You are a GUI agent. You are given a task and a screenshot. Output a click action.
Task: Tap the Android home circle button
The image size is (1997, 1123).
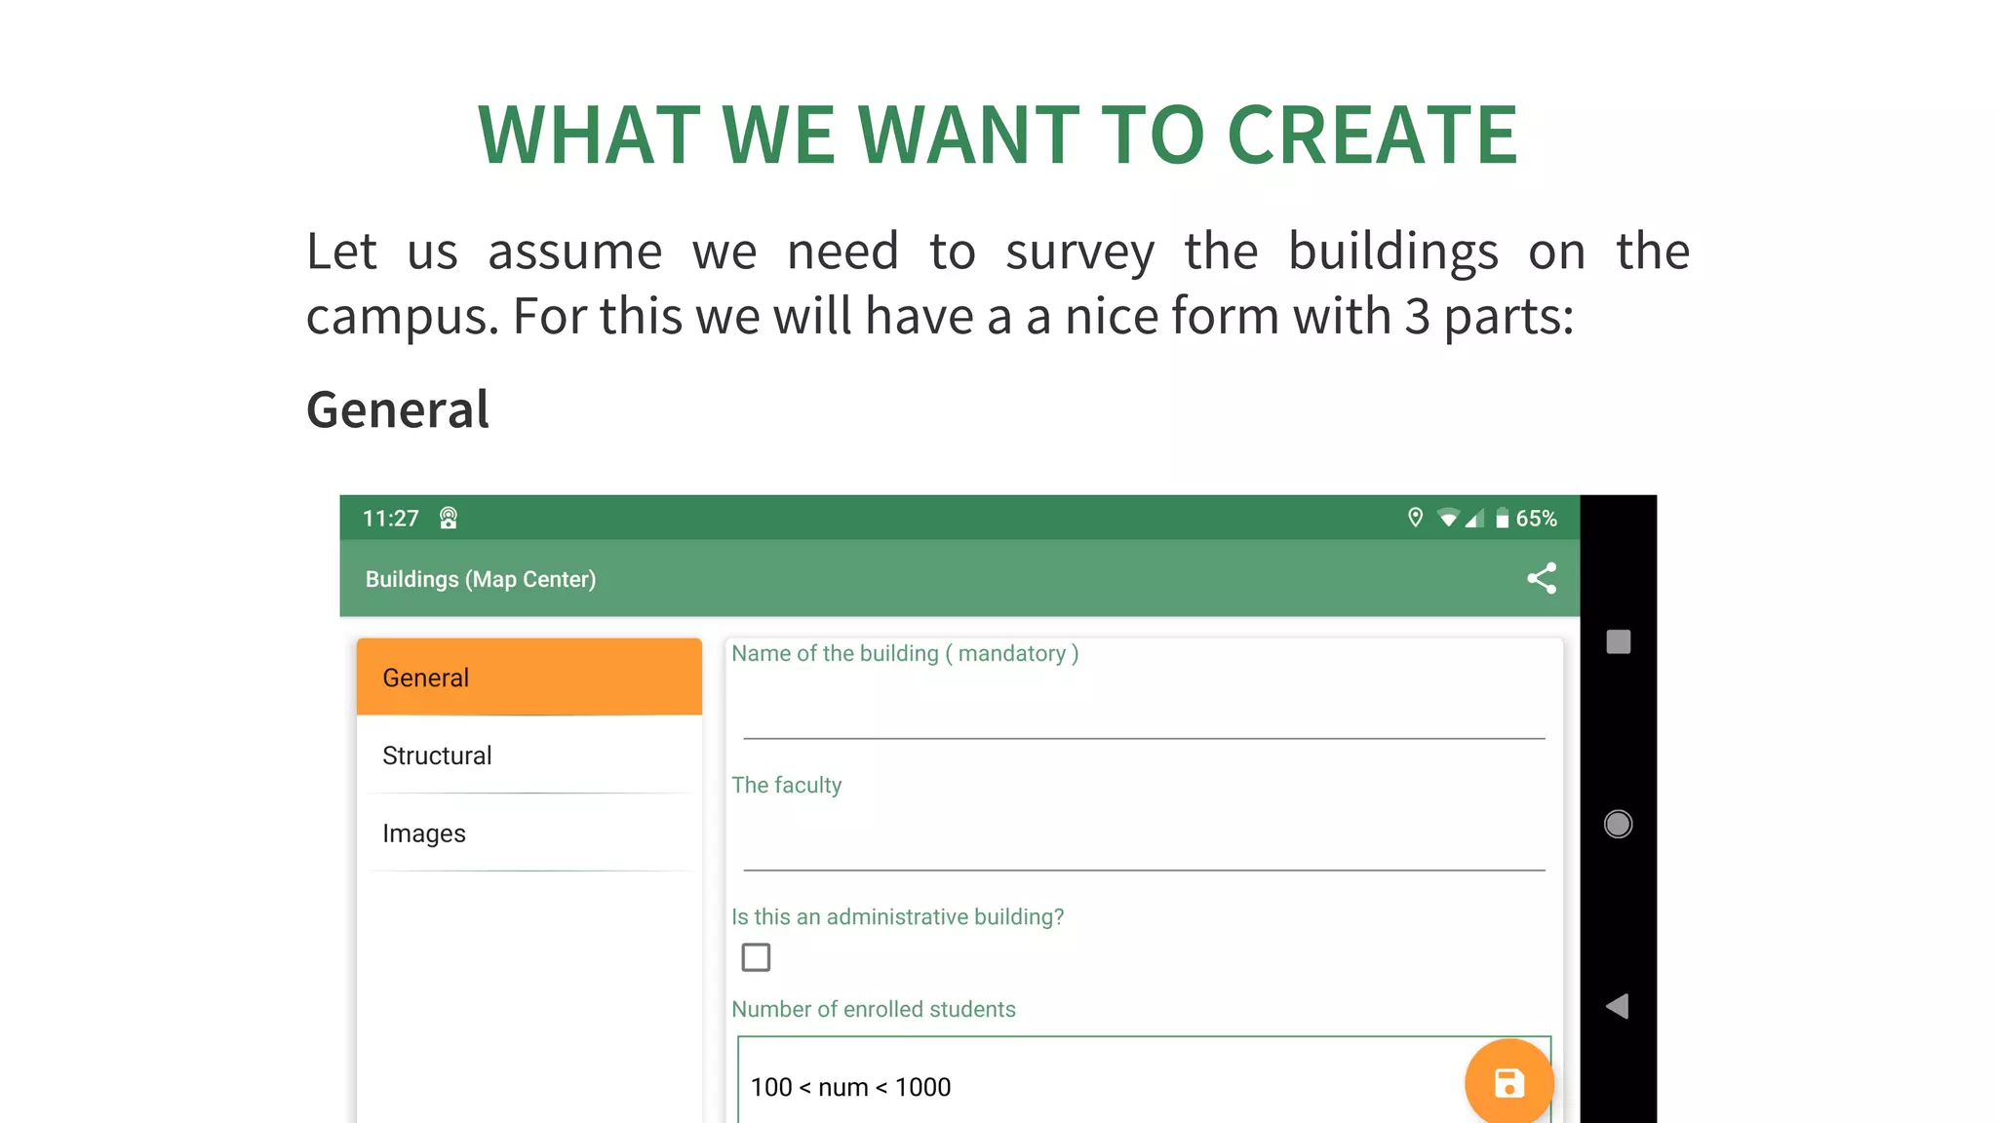(1618, 824)
